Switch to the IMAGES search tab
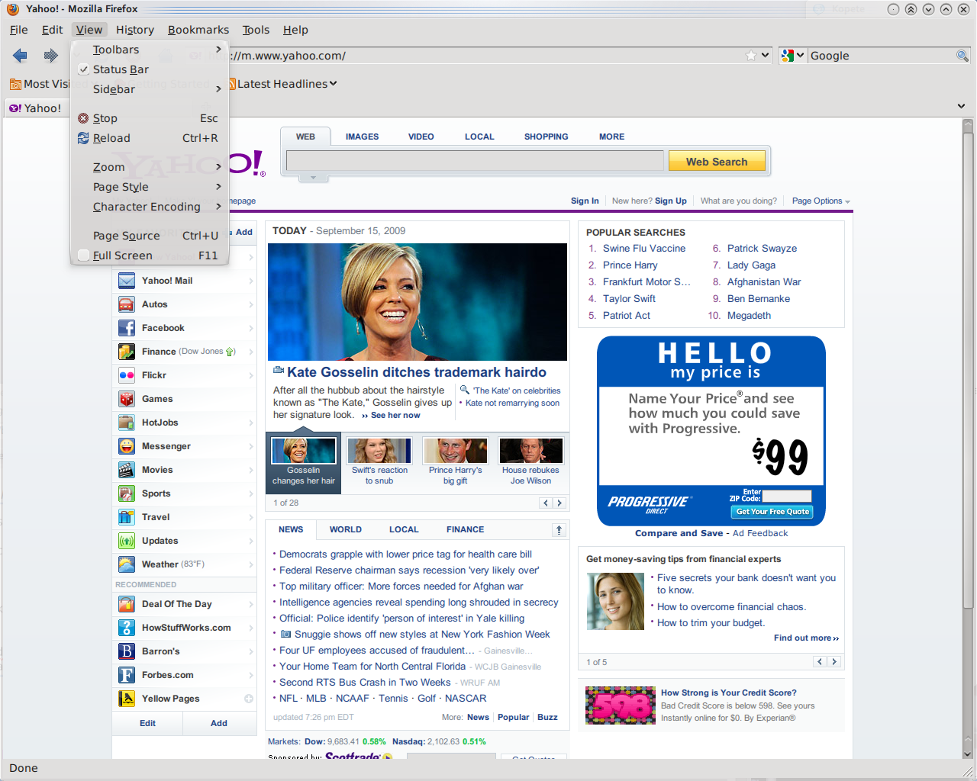 [362, 137]
